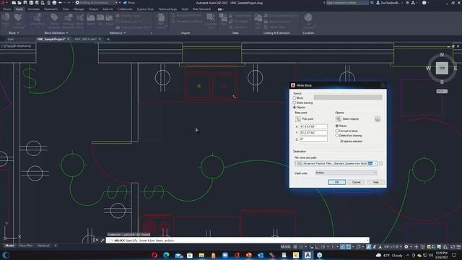Click the Y base point field
Viewport: 462px width, 260px height.
tap(313, 133)
